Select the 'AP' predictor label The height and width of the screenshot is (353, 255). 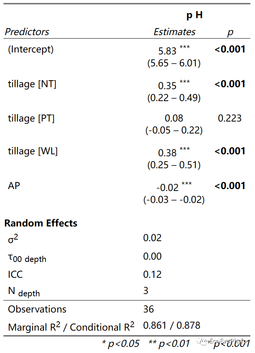(x=14, y=186)
